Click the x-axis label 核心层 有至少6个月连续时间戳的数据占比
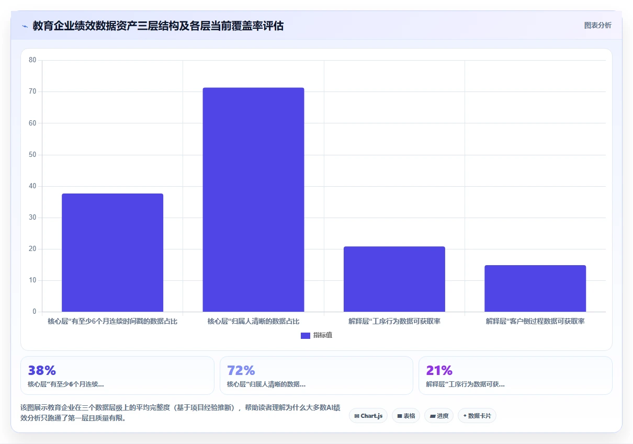Viewport: 633px width, 444px height. pyautogui.click(x=112, y=321)
